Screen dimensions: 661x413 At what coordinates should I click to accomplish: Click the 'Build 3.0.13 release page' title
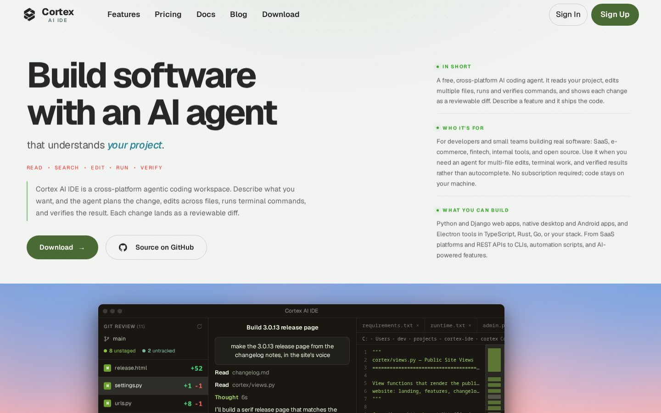pos(282,327)
